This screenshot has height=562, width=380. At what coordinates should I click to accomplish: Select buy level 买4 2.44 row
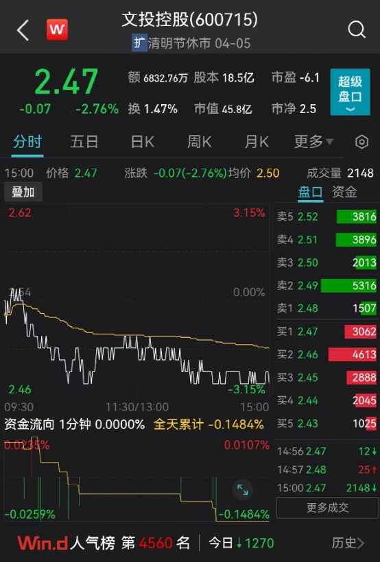(x=326, y=400)
